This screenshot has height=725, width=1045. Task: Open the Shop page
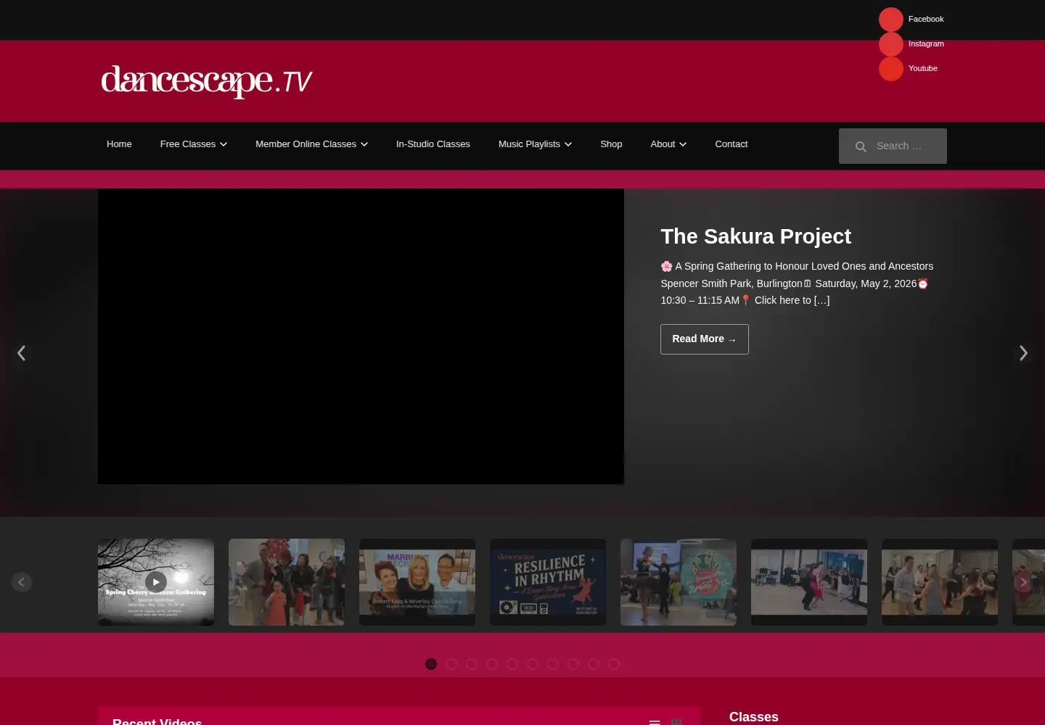[611, 144]
